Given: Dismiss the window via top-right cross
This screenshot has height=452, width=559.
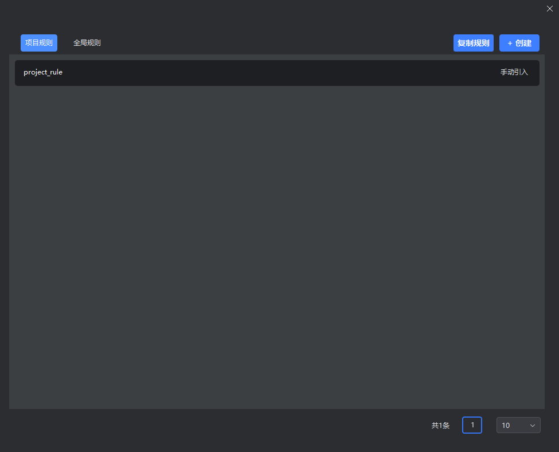Looking at the screenshot, I should [550, 8].
